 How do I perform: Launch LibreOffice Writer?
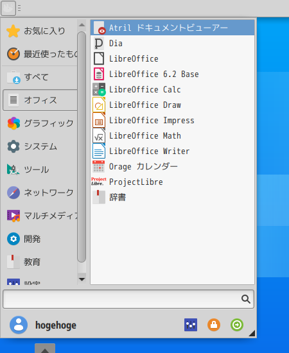pos(172,151)
